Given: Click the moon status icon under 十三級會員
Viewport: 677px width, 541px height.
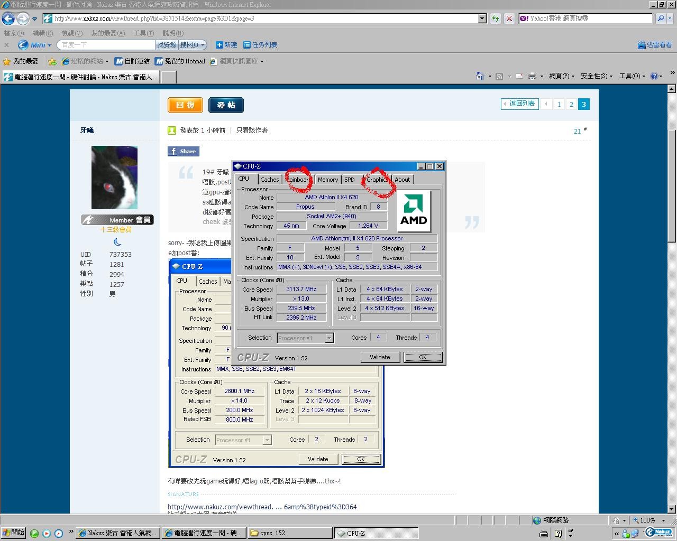Looking at the screenshot, I should (117, 242).
